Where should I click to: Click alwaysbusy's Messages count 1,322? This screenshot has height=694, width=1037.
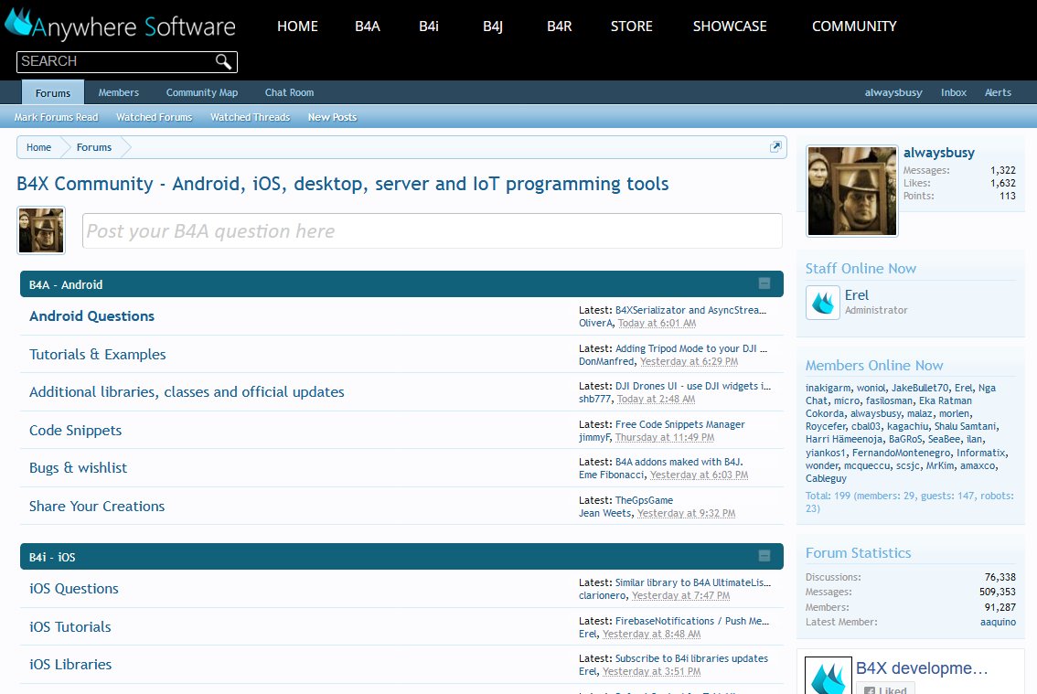tap(1002, 170)
